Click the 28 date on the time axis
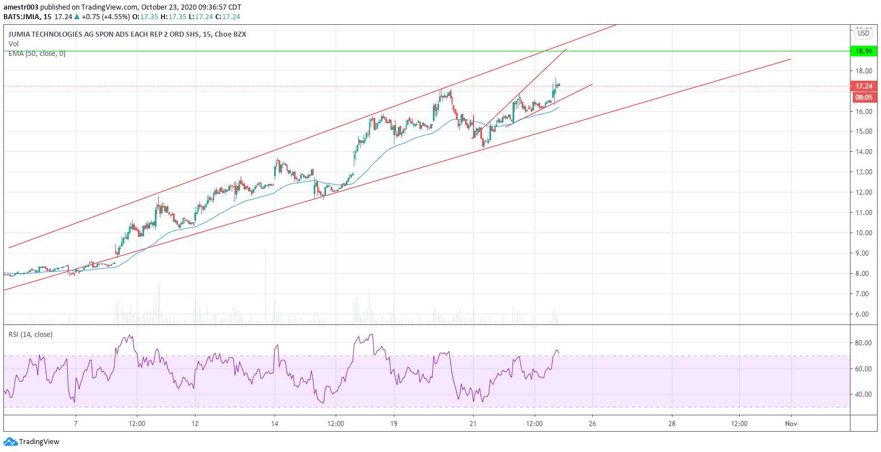The image size is (881, 452). pyautogui.click(x=671, y=423)
